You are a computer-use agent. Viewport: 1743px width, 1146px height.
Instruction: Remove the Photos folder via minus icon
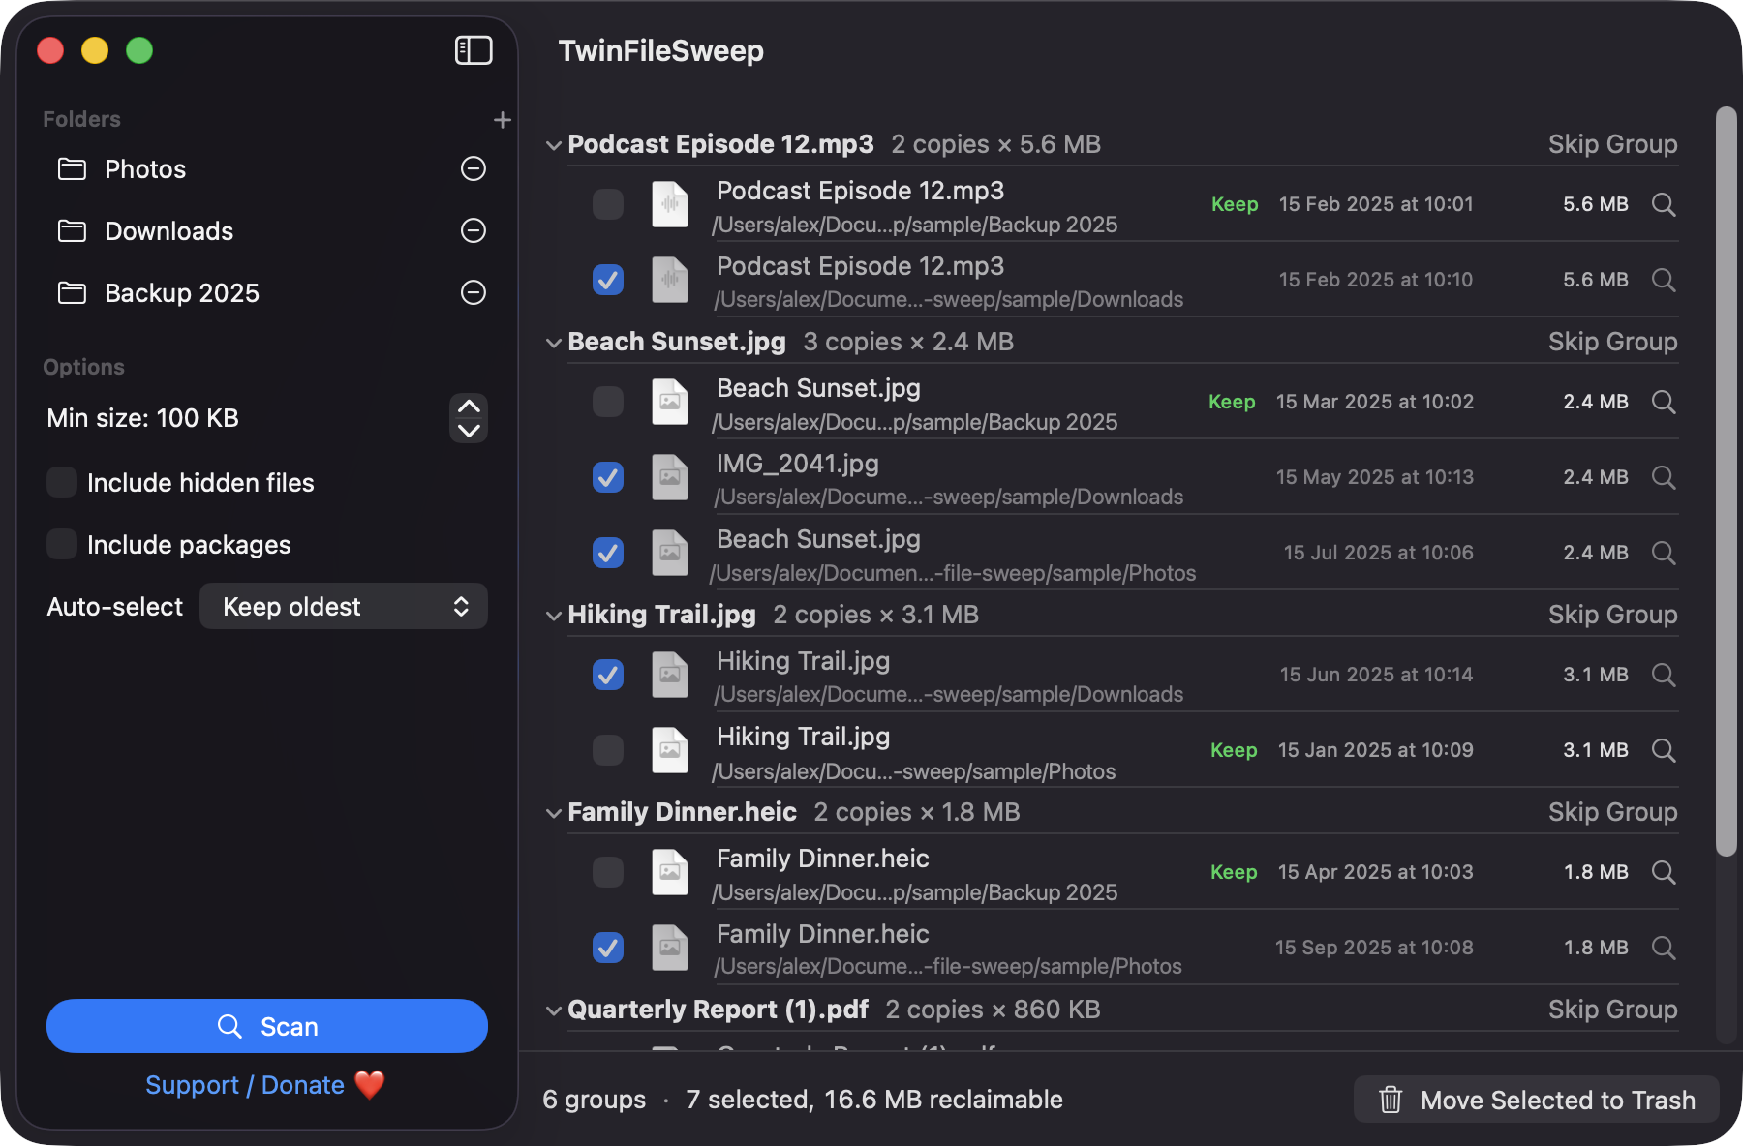pyautogui.click(x=474, y=168)
